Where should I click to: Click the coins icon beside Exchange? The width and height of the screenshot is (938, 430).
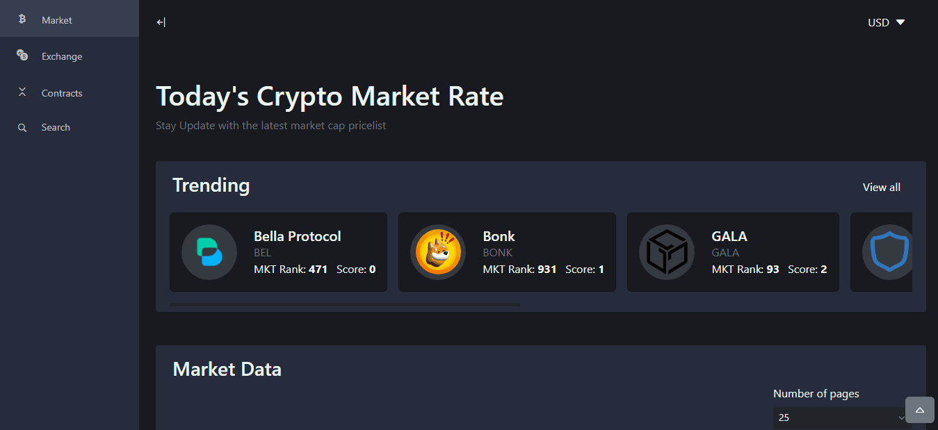coord(22,55)
